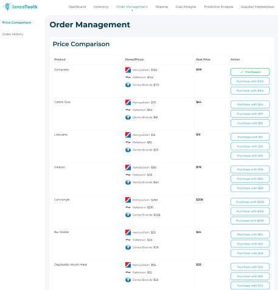Purchase Bur Holder with $25
The image size is (278, 290).
[250, 244]
